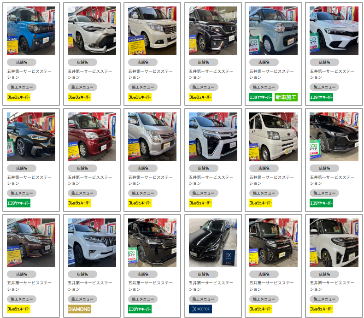Open the black Crown sedan EX photo
364x318 pixels.
click(213, 242)
